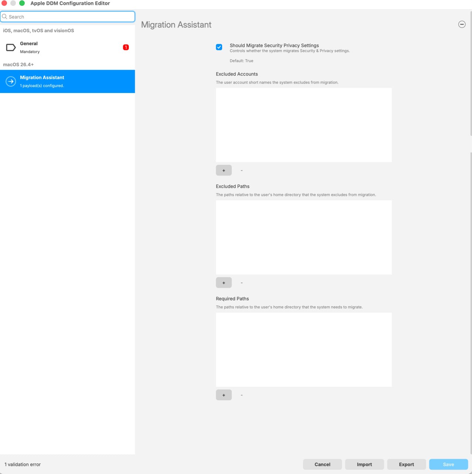472x474 pixels.
Task: Select the Migration Assistant sidebar item
Action: click(x=67, y=81)
